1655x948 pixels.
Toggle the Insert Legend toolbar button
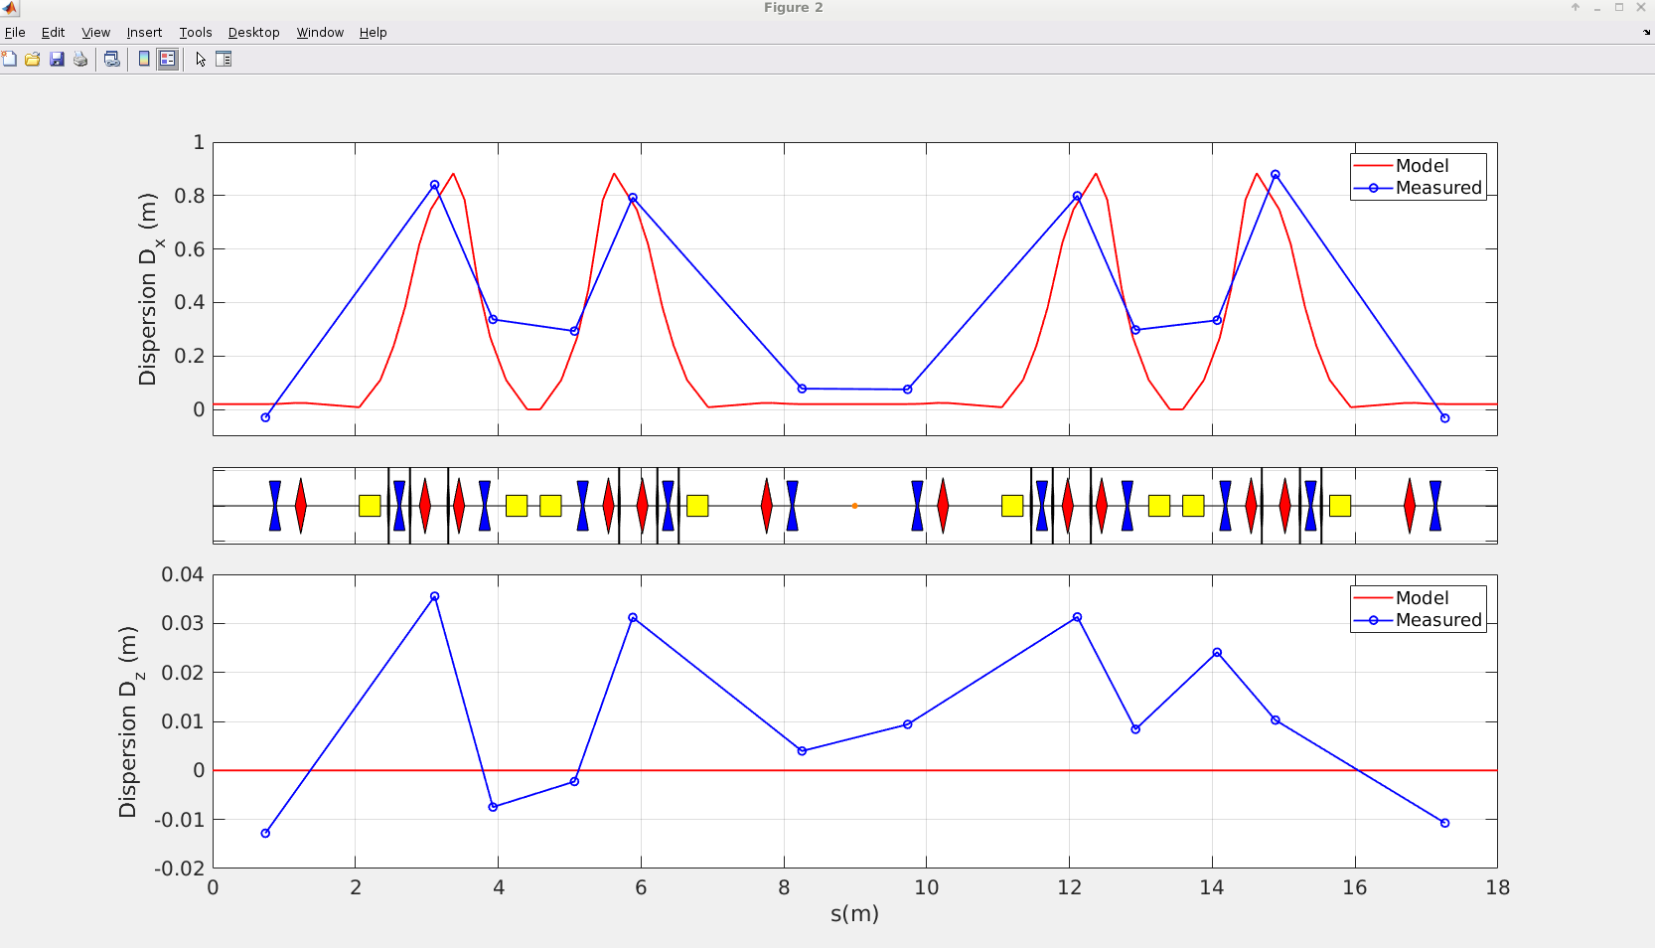pyautogui.click(x=168, y=60)
